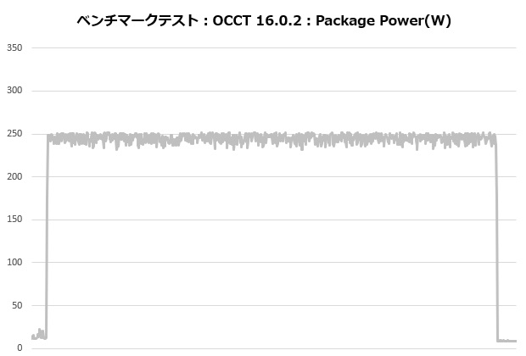Click the steep falling edge of the power line
Screen dimensions: 526x356
pyautogui.click(x=496, y=237)
